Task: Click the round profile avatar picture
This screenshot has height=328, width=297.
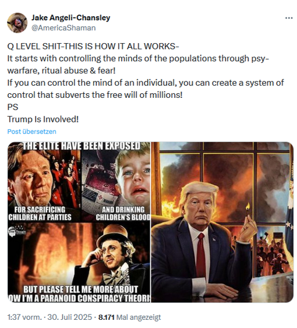Action: pyautogui.click(x=17, y=23)
